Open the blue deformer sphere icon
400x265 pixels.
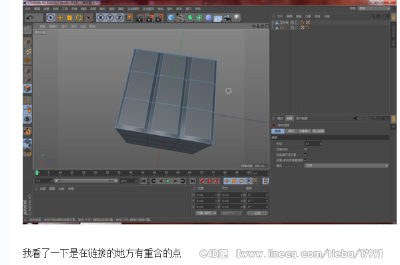[208, 17]
